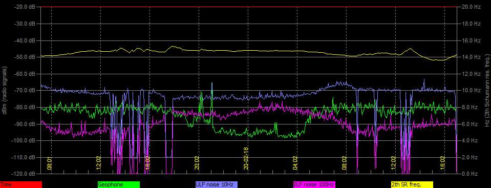Viewport: 491px width, 188px height.
Task: Select the green Geophone legend swatch
Action: (119, 184)
